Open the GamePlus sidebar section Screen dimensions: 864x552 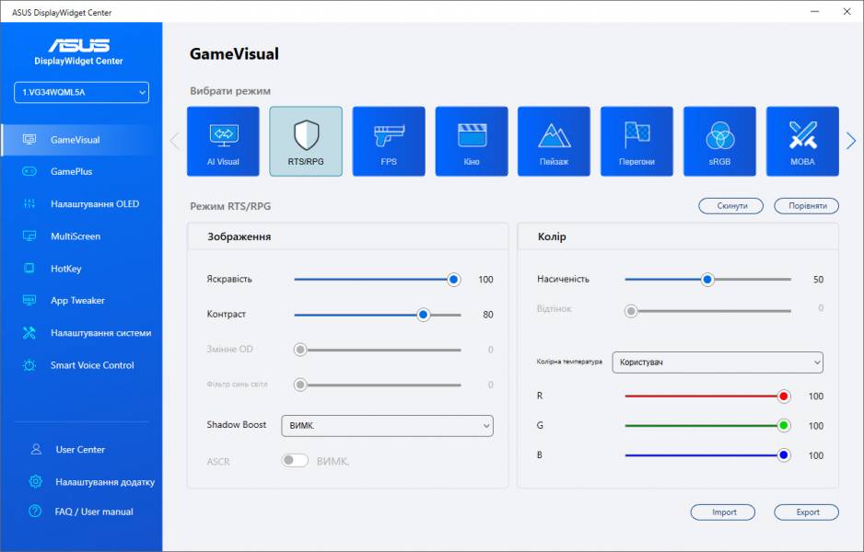point(71,172)
